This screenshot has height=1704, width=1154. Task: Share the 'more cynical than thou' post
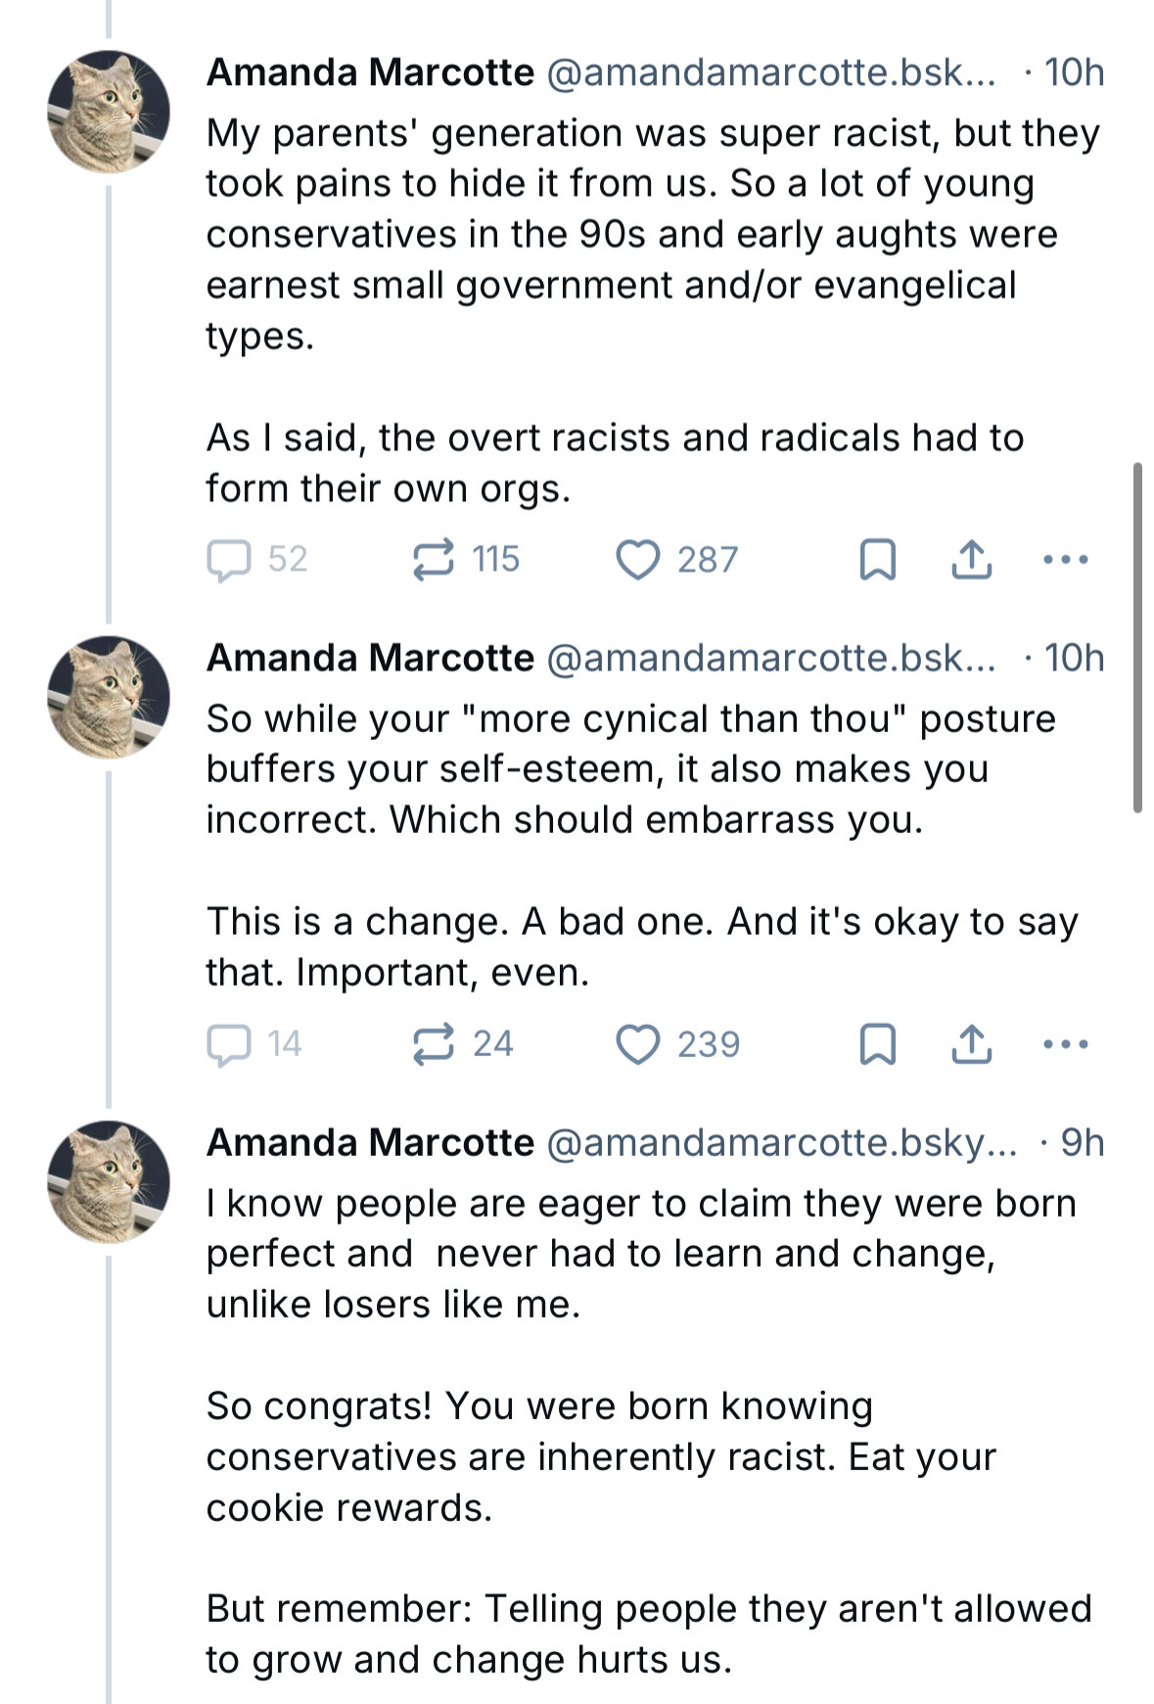pos(971,1044)
